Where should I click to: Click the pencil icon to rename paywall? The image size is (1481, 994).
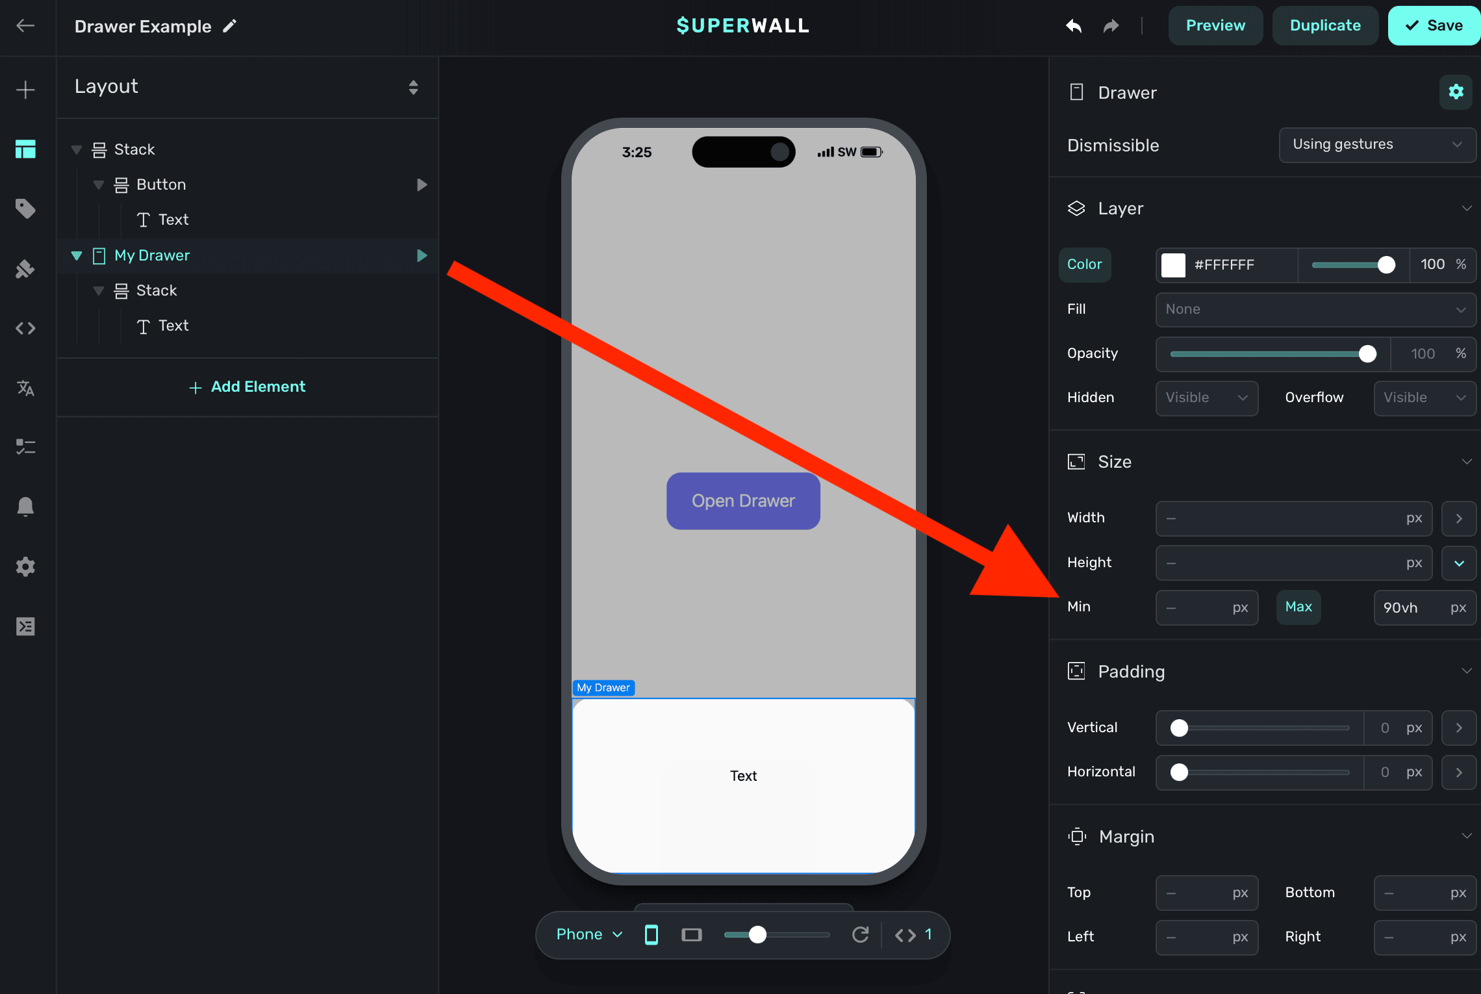(230, 26)
